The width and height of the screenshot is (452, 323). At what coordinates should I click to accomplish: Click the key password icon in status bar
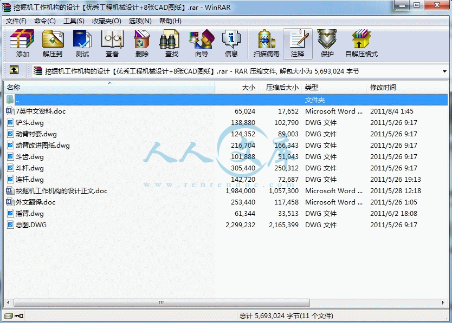(x=20, y=316)
